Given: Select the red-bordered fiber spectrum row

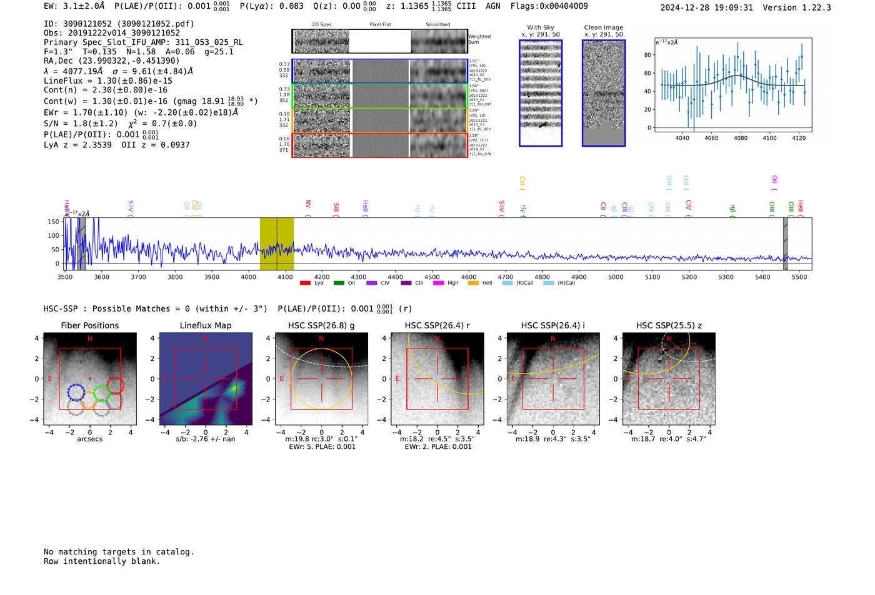Looking at the screenshot, I should coord(380,145).
